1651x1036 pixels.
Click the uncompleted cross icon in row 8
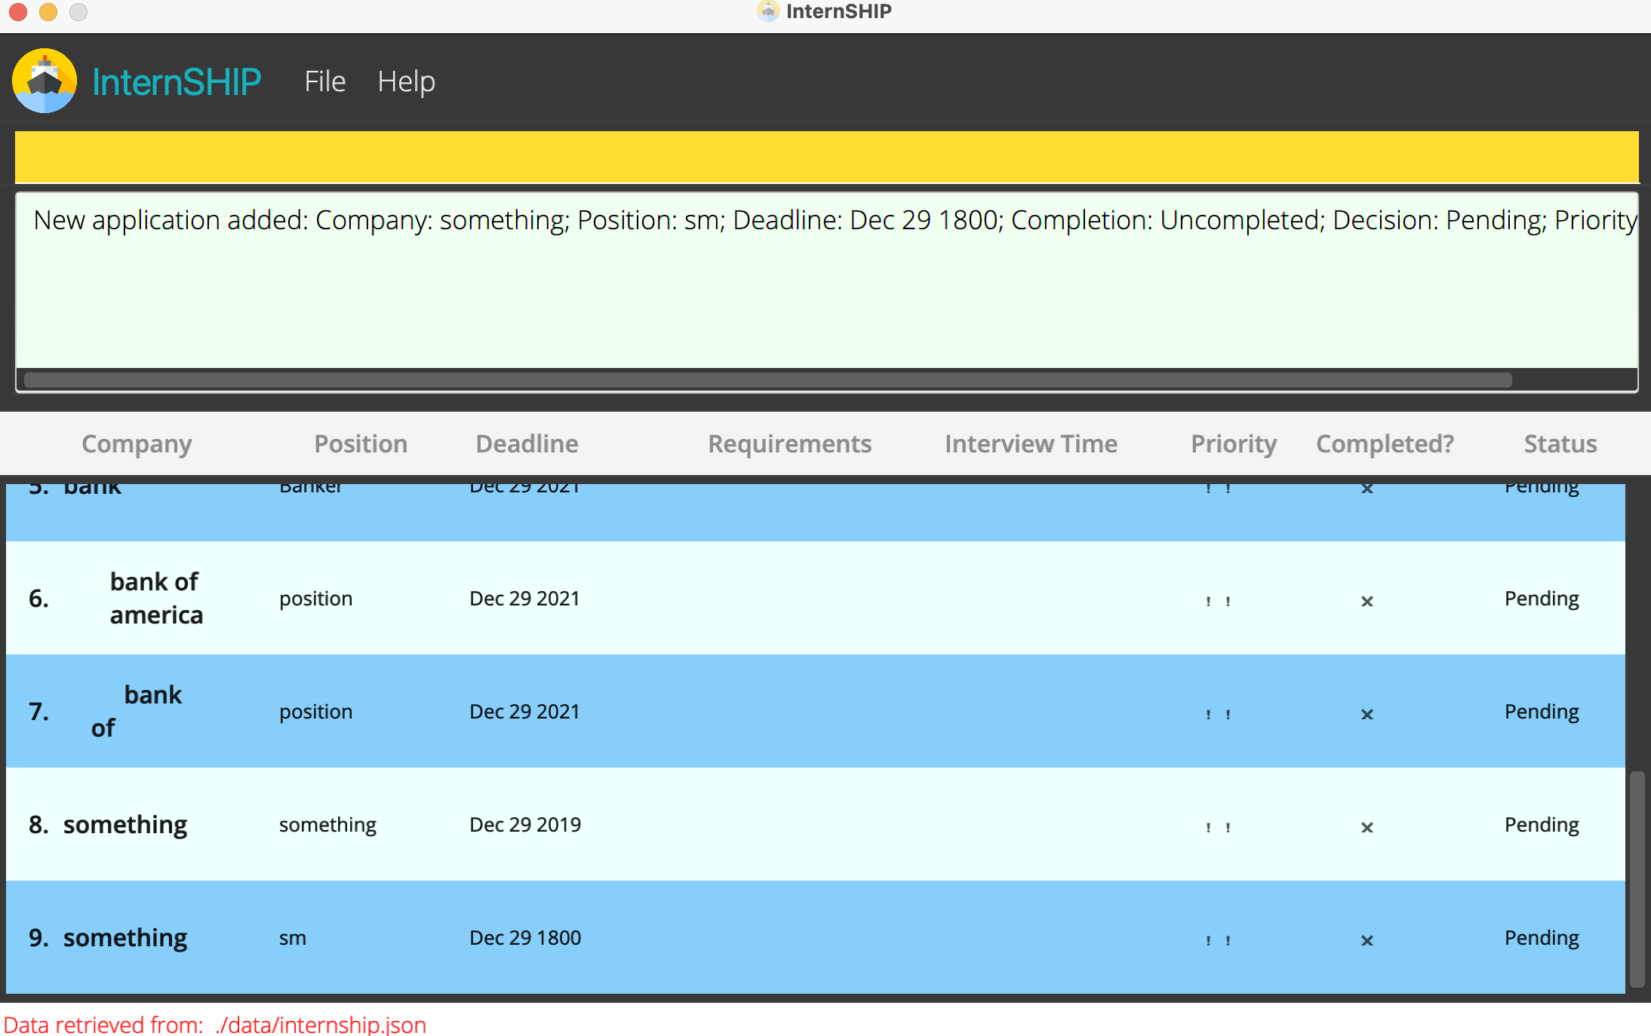1367,827
